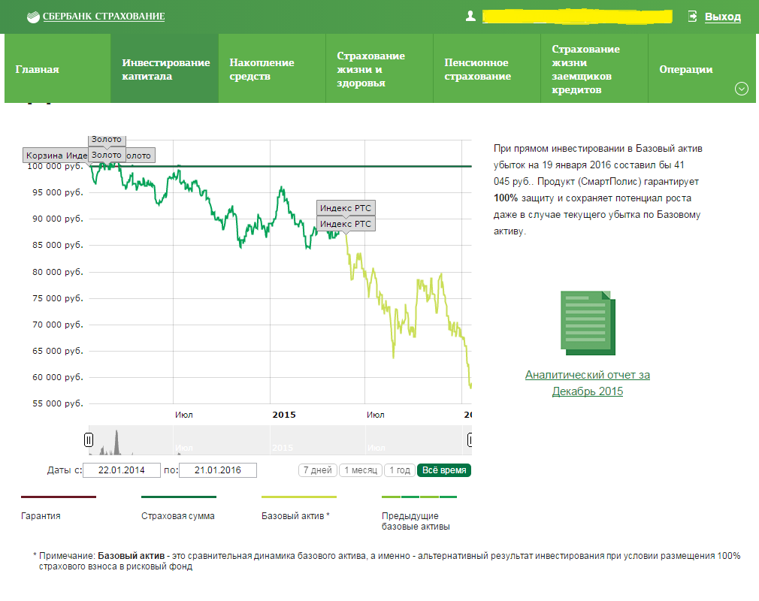The image size is (759, 601).
Task: Select the "7 дней" period button
Action: [318, 470]
